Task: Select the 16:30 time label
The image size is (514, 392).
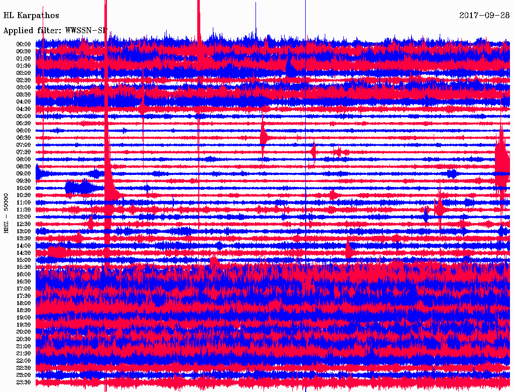Action: 24,282
